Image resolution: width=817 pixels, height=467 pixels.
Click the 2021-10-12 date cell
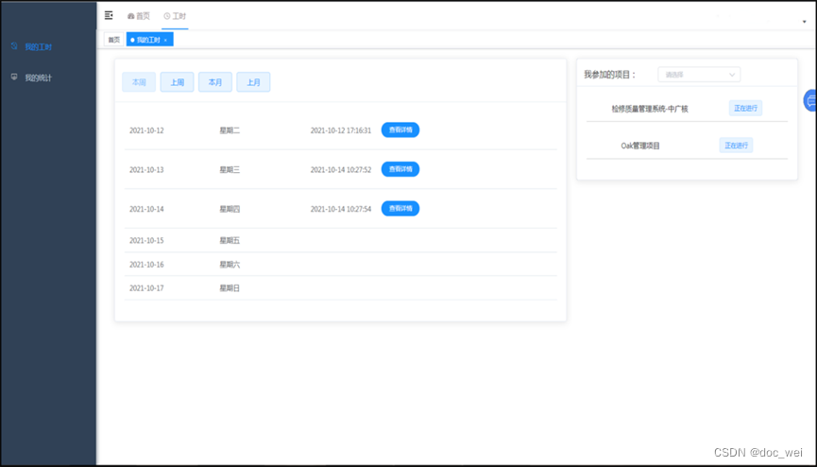point(146,130)
